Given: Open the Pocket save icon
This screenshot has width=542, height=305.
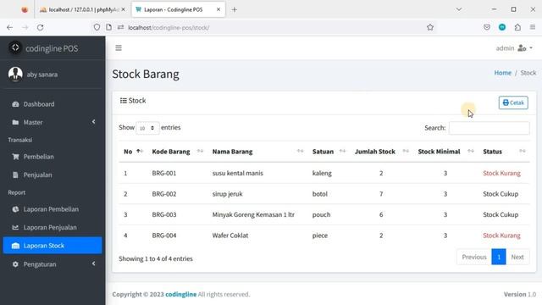Looking at the screenshot, I should 487,27.
